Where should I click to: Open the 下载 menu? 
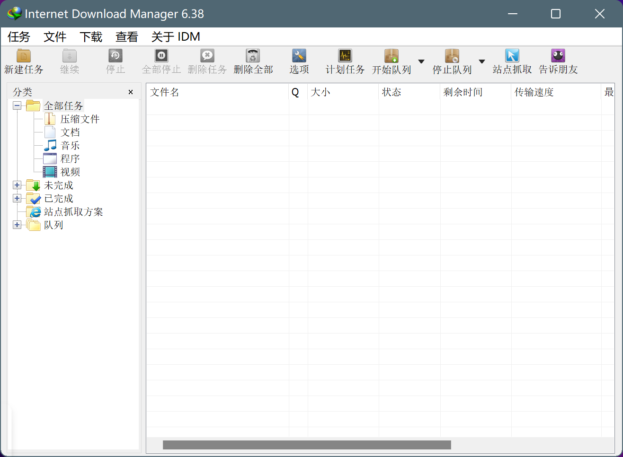tap(91, 37)
